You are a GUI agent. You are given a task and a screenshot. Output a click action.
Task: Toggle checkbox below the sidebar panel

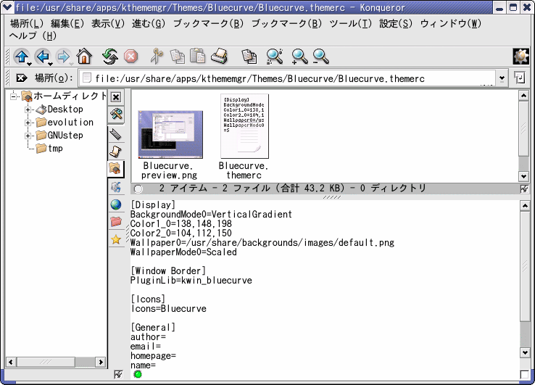pos(118,374)
